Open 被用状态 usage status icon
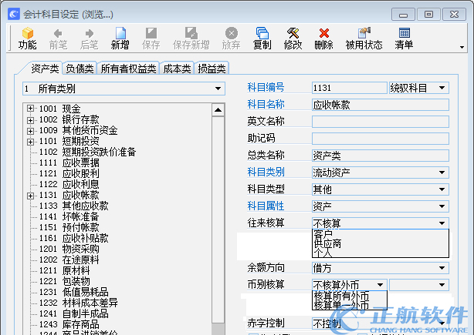 point(364,38)
